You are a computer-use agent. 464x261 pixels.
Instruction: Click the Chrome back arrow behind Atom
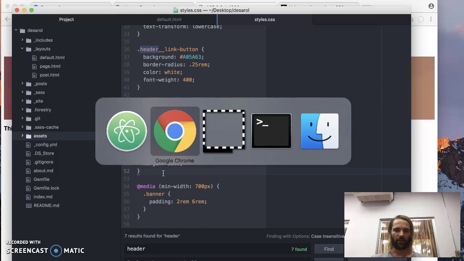[x=8, y=19]
